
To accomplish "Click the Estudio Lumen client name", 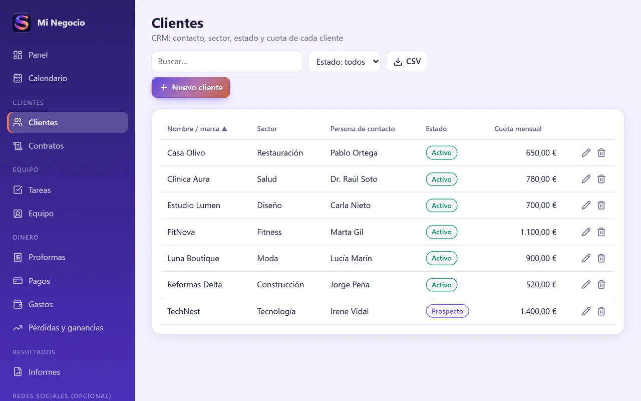I will point(194,205).
